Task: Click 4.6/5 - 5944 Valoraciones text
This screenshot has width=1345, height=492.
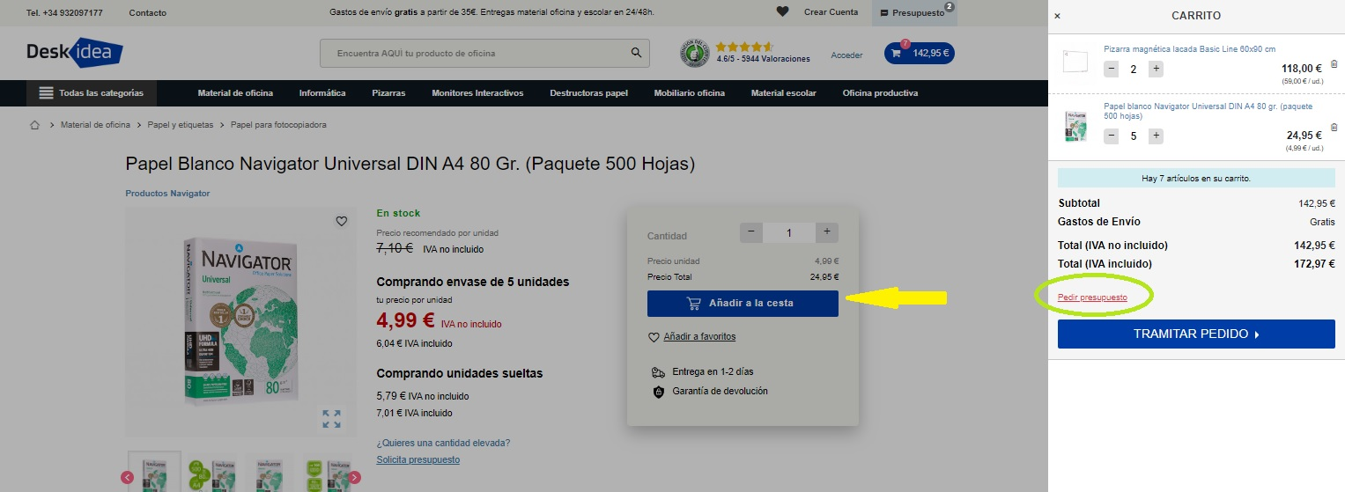Action: (x=763, y=59)
